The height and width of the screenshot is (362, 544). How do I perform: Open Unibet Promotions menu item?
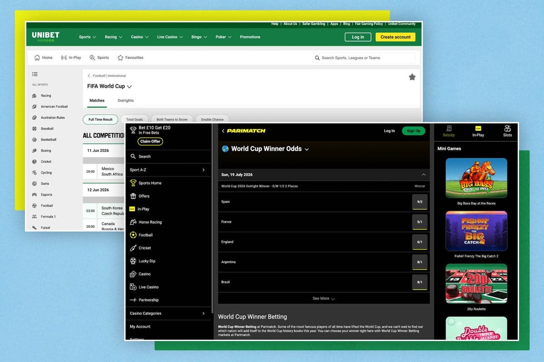tap(250, 37)
